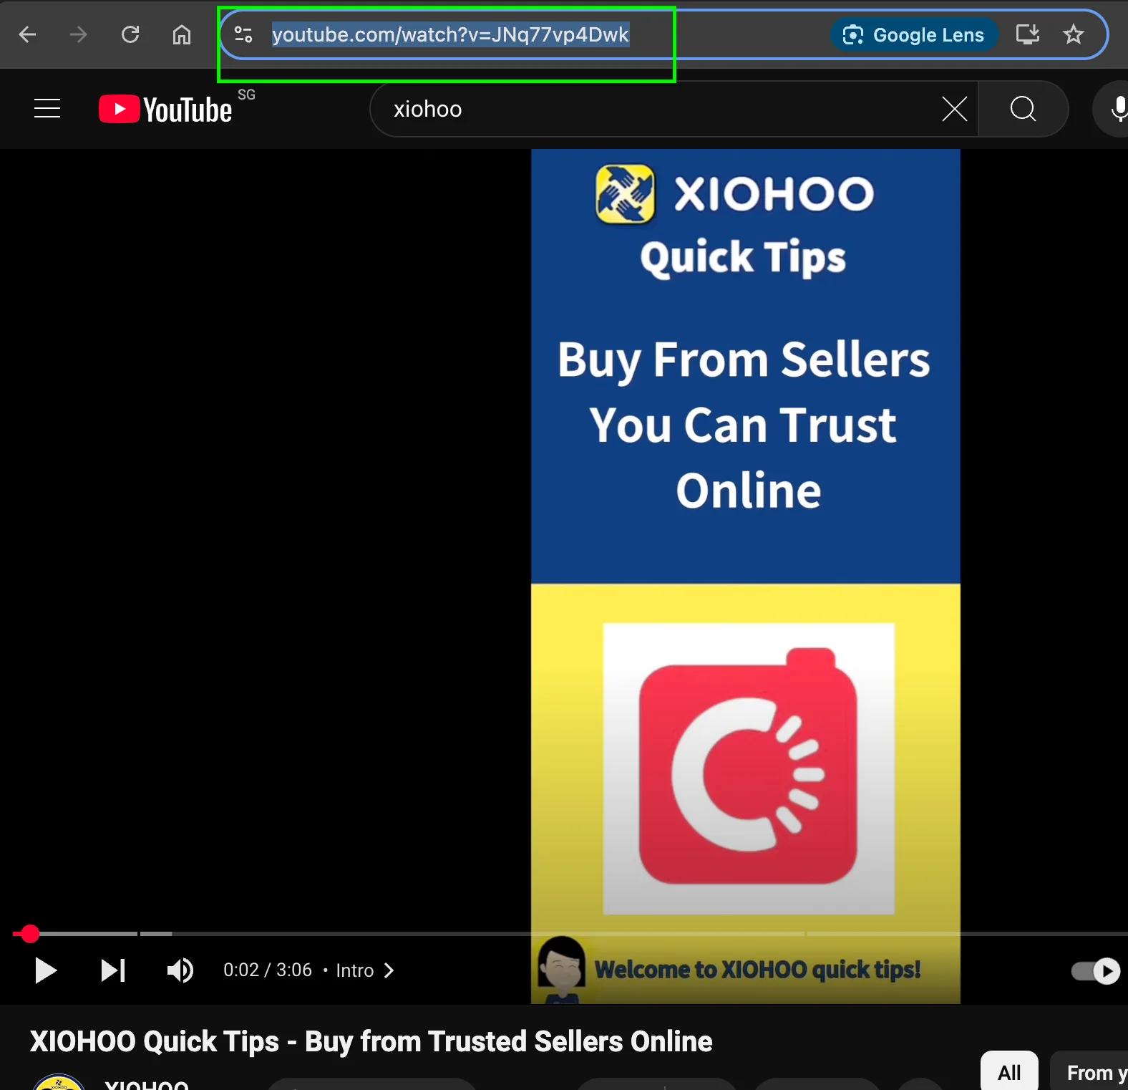1128x1090 pixels.
Task: Reload the current page
Action: (130, 34)
